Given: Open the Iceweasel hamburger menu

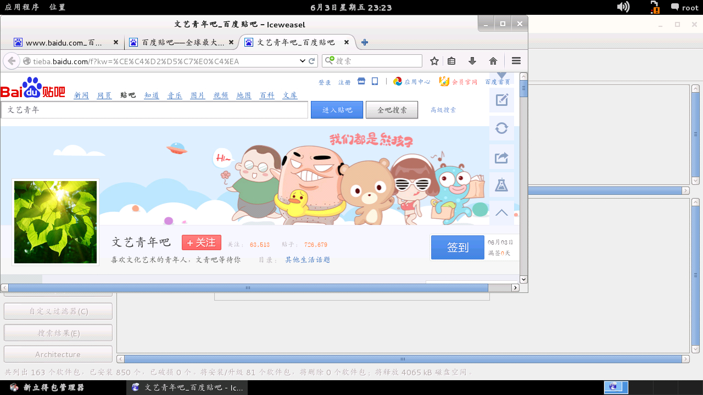Looking at the screenshot, I should pyautogui.click(x=516, y=61).
